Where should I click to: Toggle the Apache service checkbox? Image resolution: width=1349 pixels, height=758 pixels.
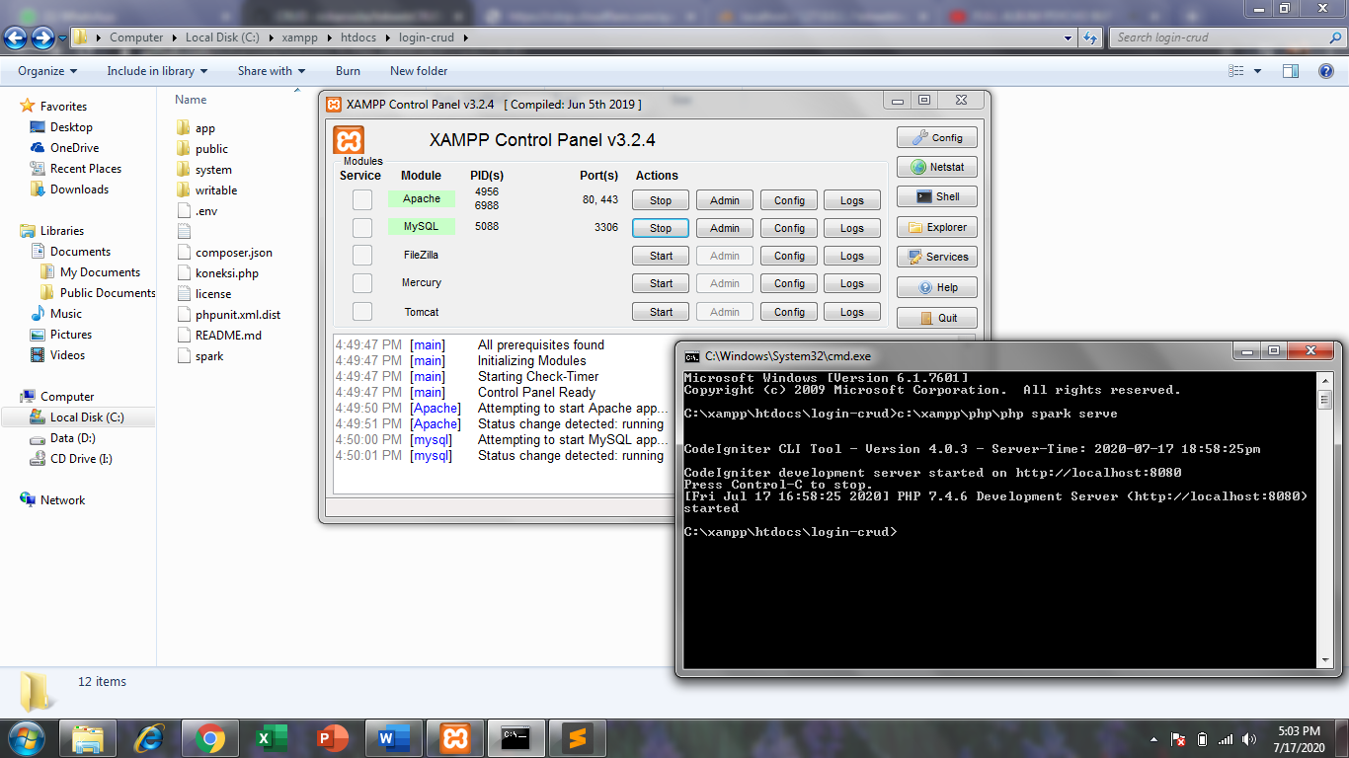pyautogui.click(x=362, y=199)
